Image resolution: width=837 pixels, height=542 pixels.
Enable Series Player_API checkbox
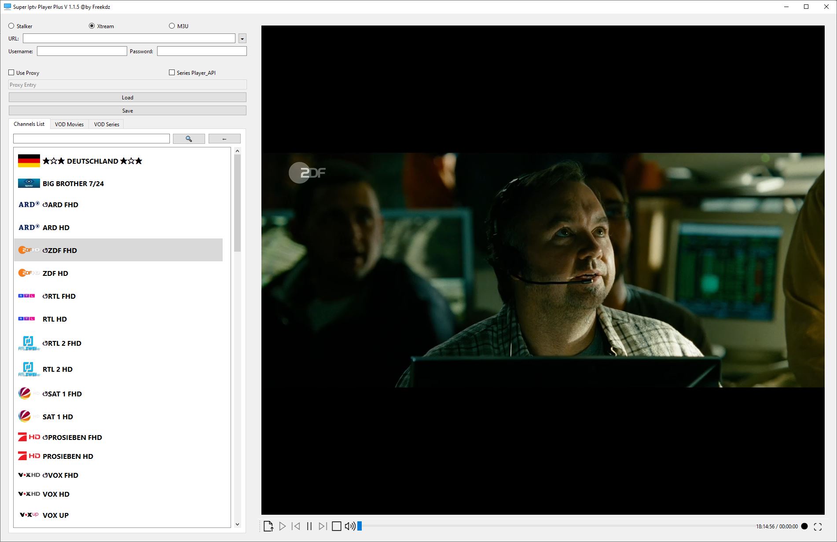192,73
